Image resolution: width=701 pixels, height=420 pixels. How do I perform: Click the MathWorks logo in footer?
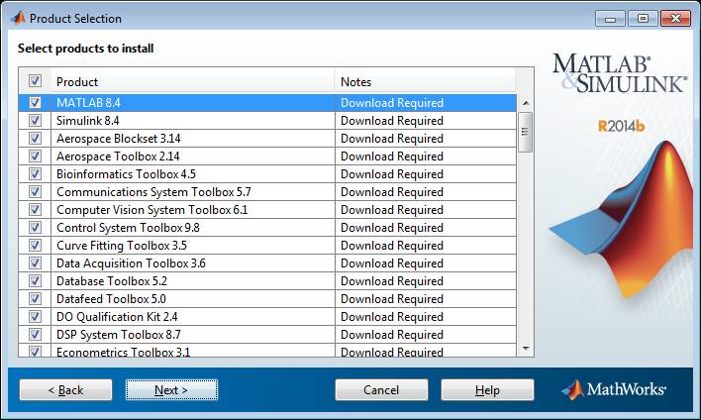point(614,389)
